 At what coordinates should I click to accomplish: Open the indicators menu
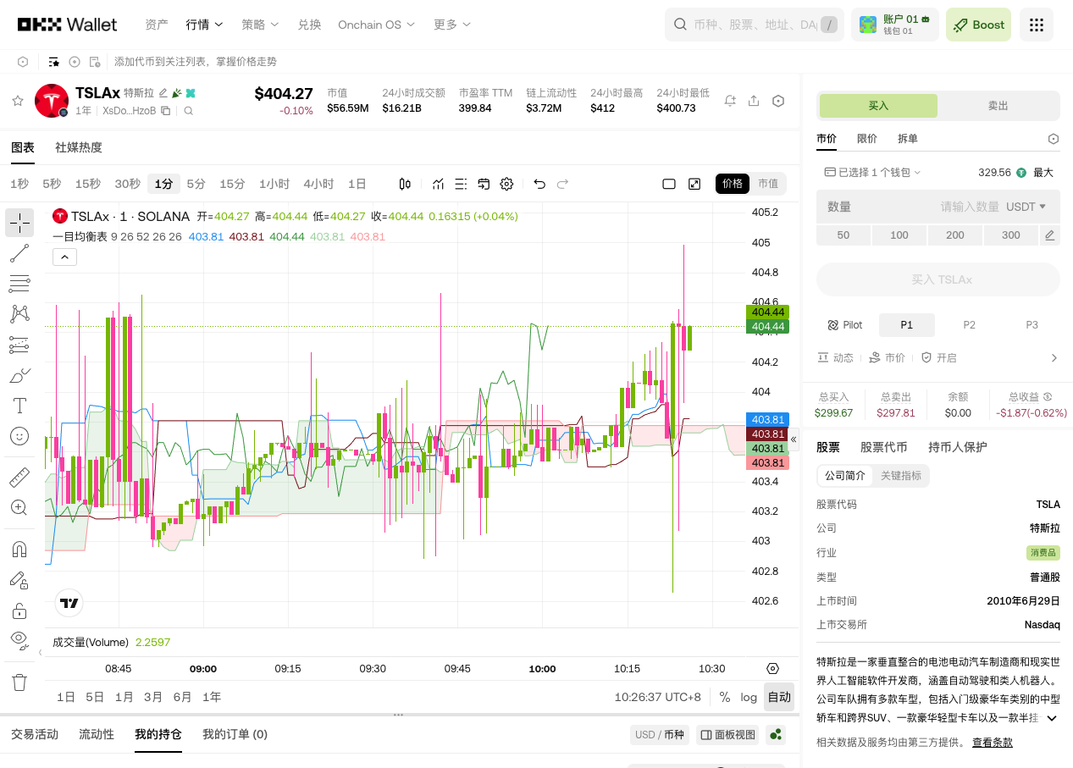pos(438,184)
